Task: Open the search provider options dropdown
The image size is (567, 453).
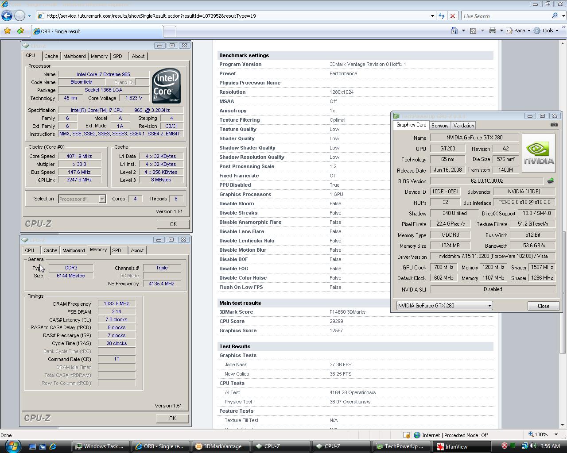Action: [x=563, y=16]
